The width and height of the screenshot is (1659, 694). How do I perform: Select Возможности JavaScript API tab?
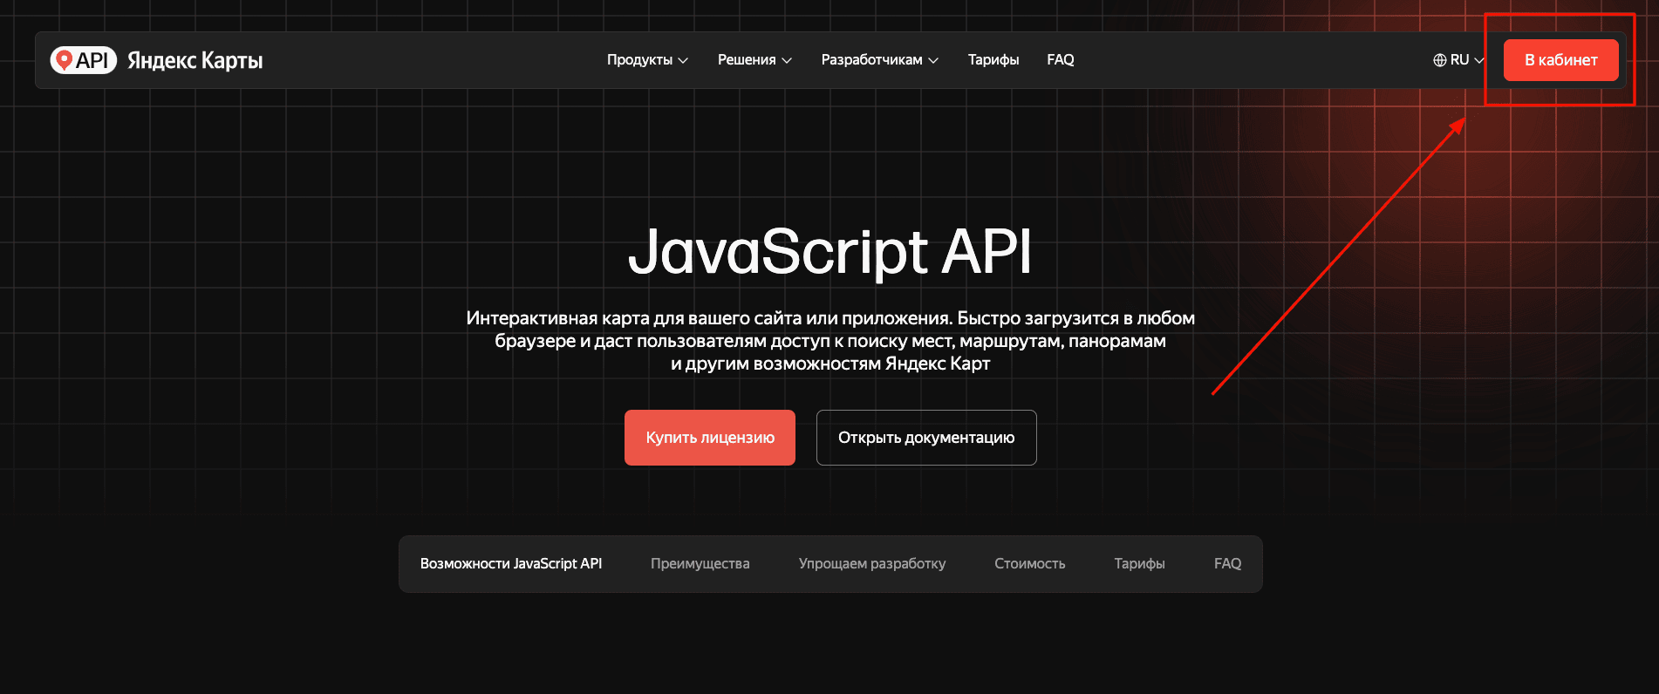511,564
